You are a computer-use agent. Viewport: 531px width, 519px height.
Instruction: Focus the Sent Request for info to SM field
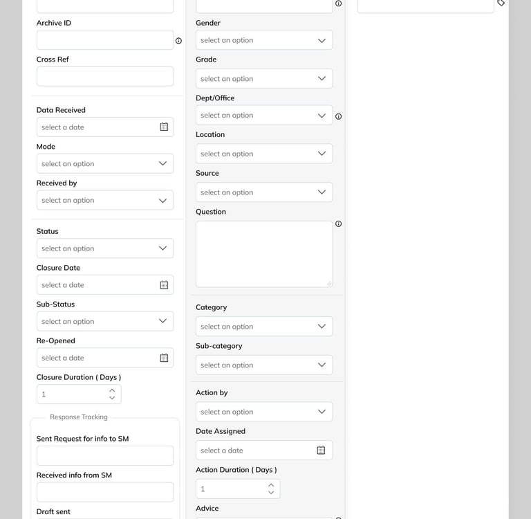[x=105, y=456]
